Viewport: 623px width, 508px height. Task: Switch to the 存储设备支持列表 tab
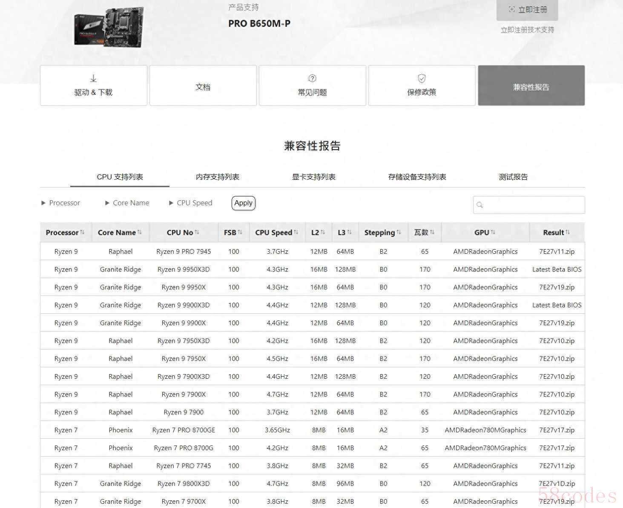point(417,177)
